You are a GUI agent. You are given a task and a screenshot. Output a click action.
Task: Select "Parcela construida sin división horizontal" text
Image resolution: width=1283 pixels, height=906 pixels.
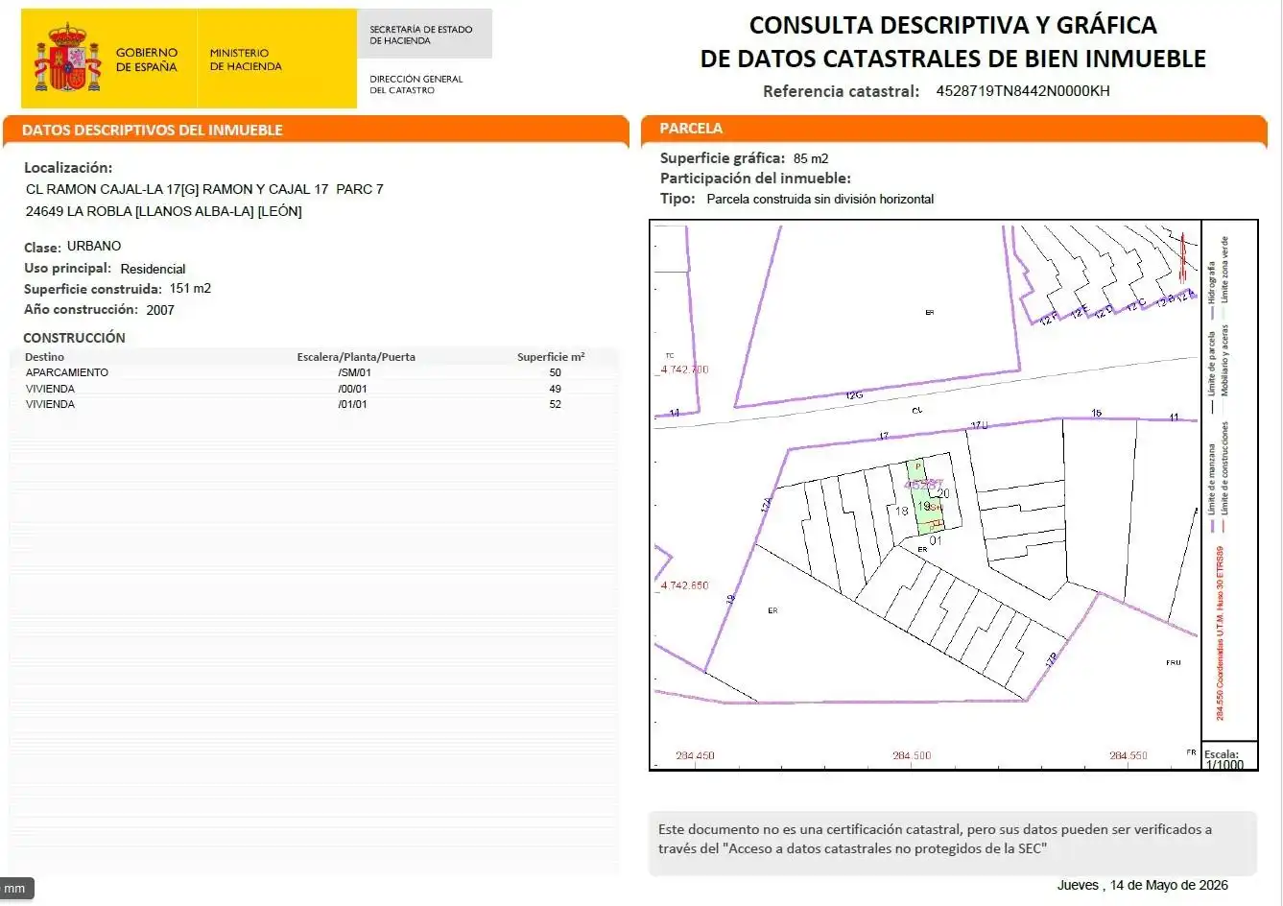click(x=820, y=199)
